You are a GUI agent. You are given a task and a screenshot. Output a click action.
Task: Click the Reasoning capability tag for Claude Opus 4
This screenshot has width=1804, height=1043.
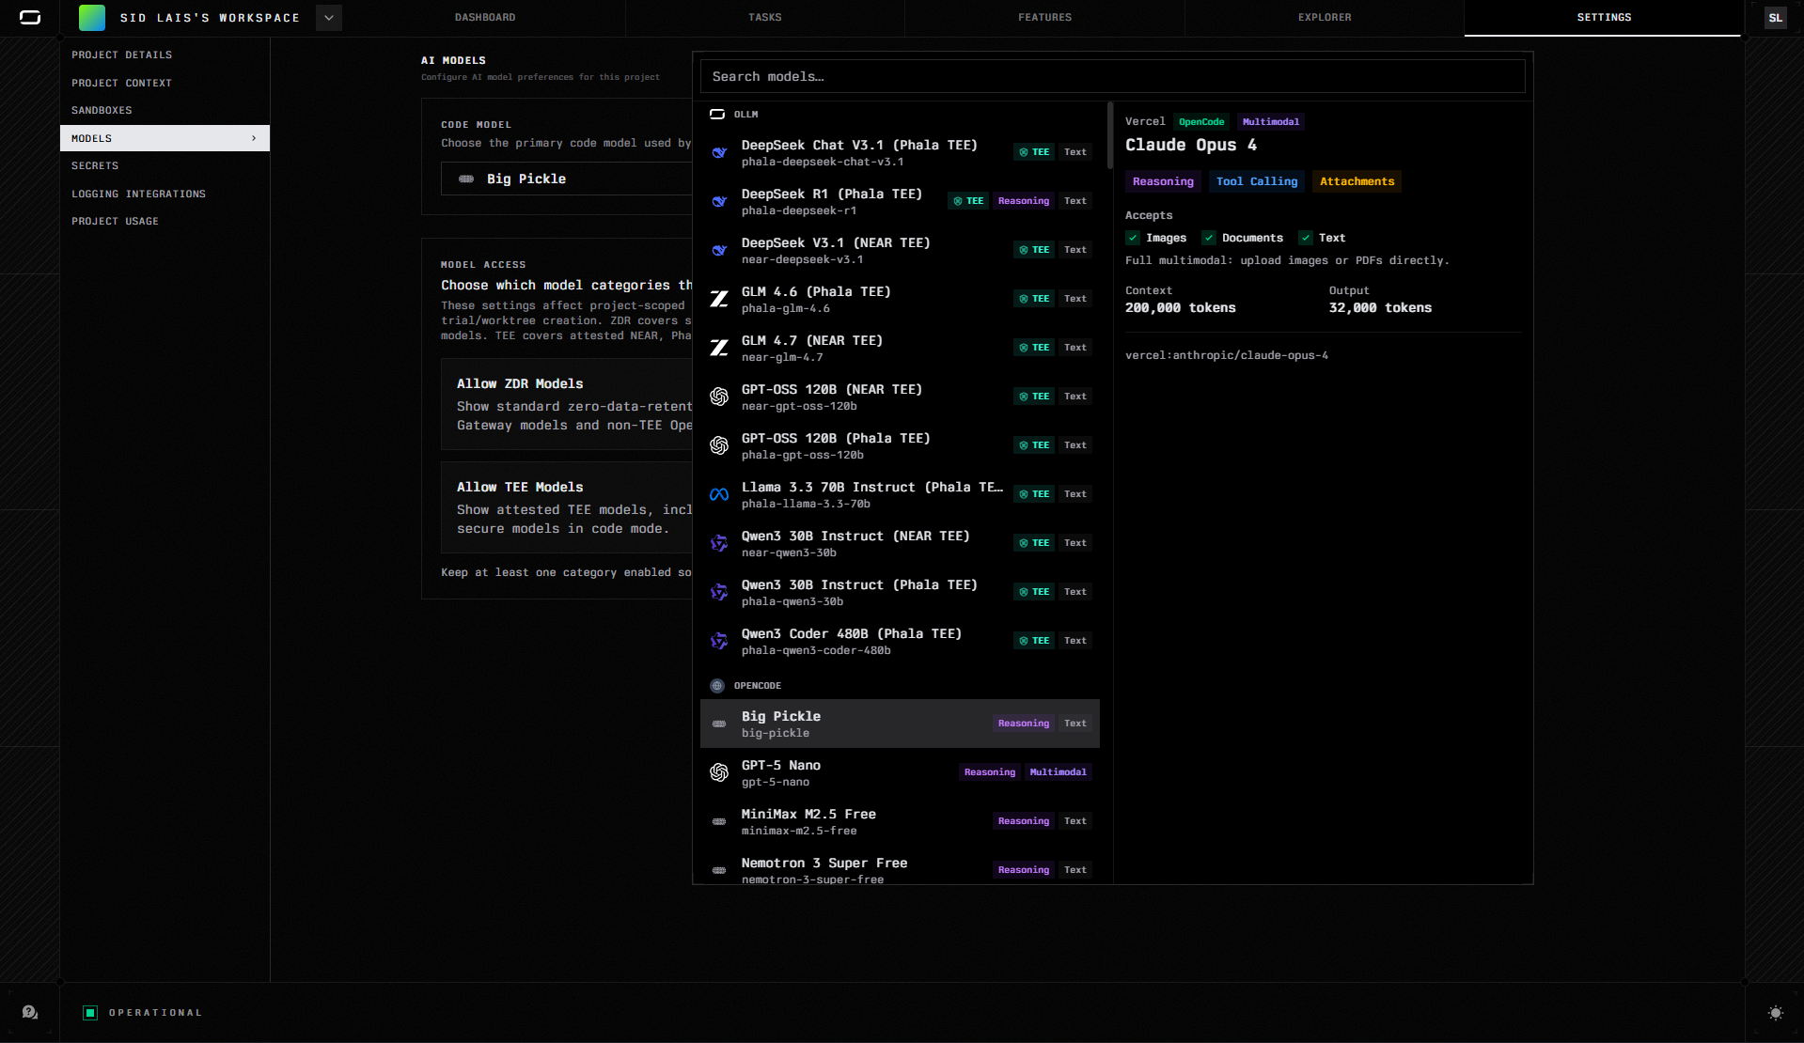1163,181
